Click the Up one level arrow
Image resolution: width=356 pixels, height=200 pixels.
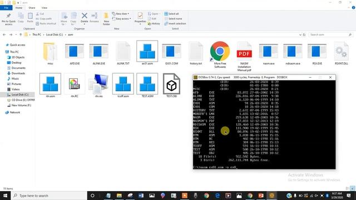point(21,34)
